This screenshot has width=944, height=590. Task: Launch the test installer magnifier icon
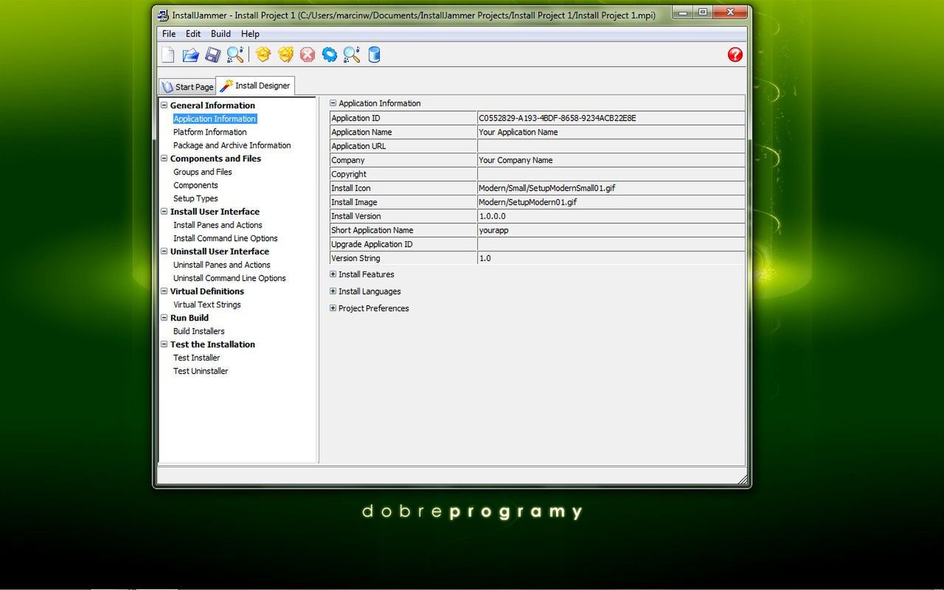click(x=351, y=54)
